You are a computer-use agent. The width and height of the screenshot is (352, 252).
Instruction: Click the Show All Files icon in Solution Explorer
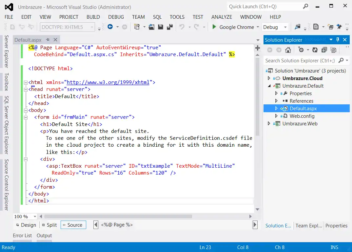click(x=334, y=50)
